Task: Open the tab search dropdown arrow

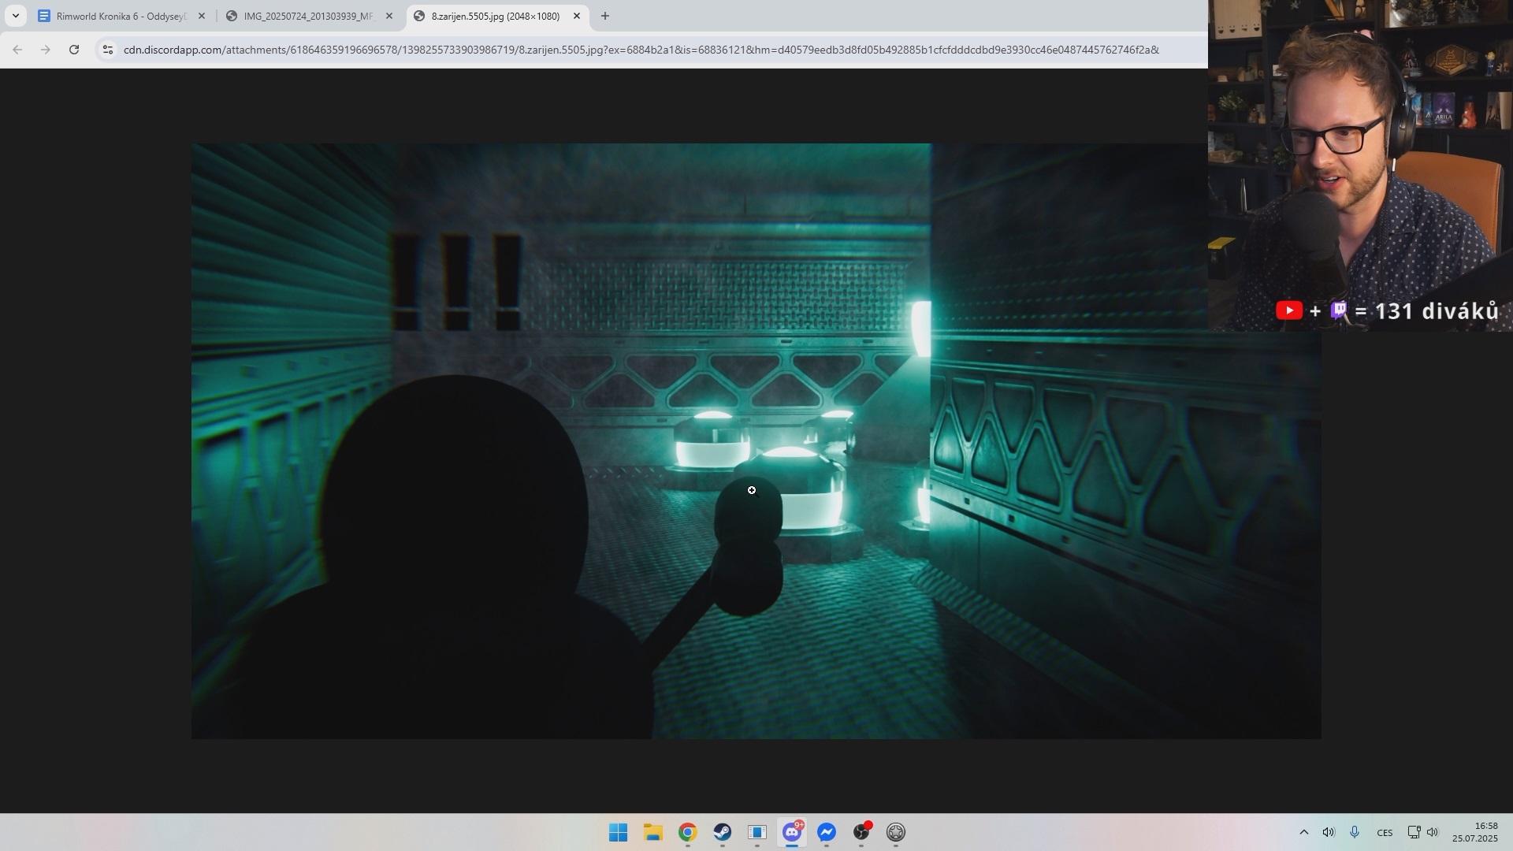Action: 15,16
